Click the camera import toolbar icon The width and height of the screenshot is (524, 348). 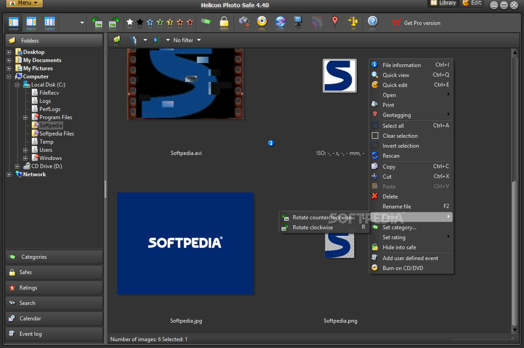tap(244, 22)
